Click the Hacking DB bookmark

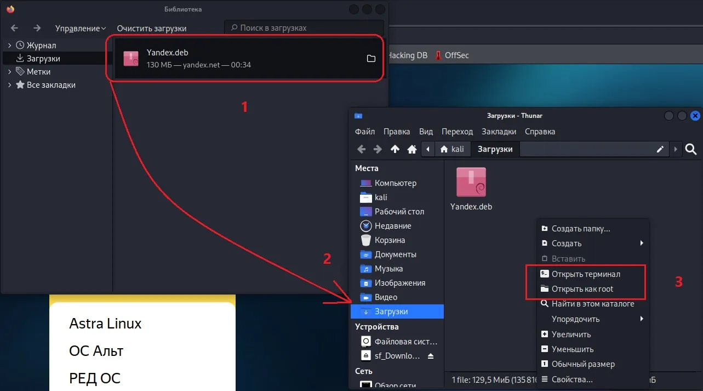point(407,55)
